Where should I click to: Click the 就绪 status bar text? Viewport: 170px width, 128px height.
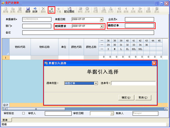coord(4,124)
